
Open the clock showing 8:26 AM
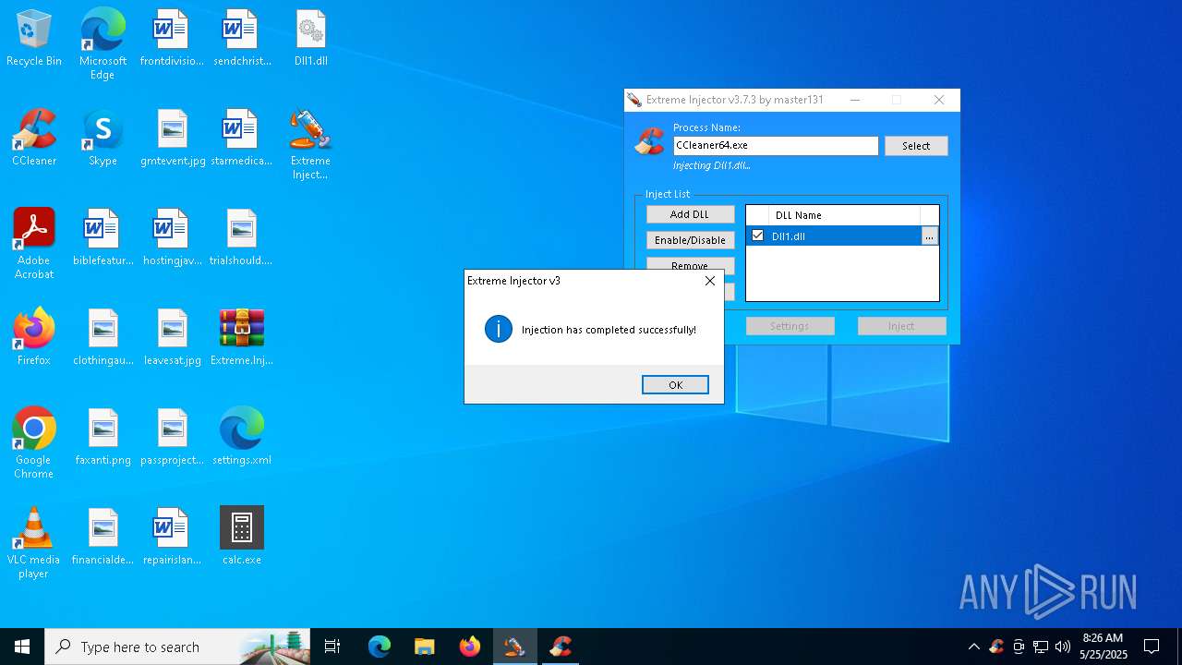pos(1103,647)
